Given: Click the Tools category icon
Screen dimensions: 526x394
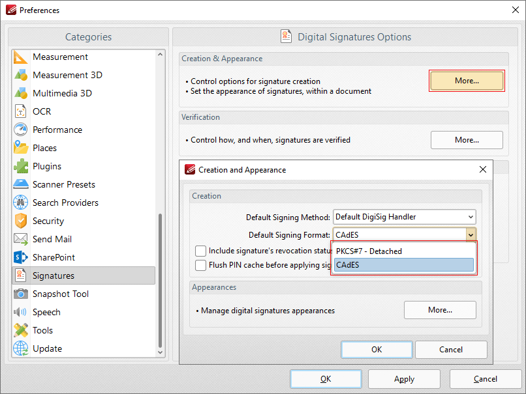Looking at the screenshot, I should [20, 330].
